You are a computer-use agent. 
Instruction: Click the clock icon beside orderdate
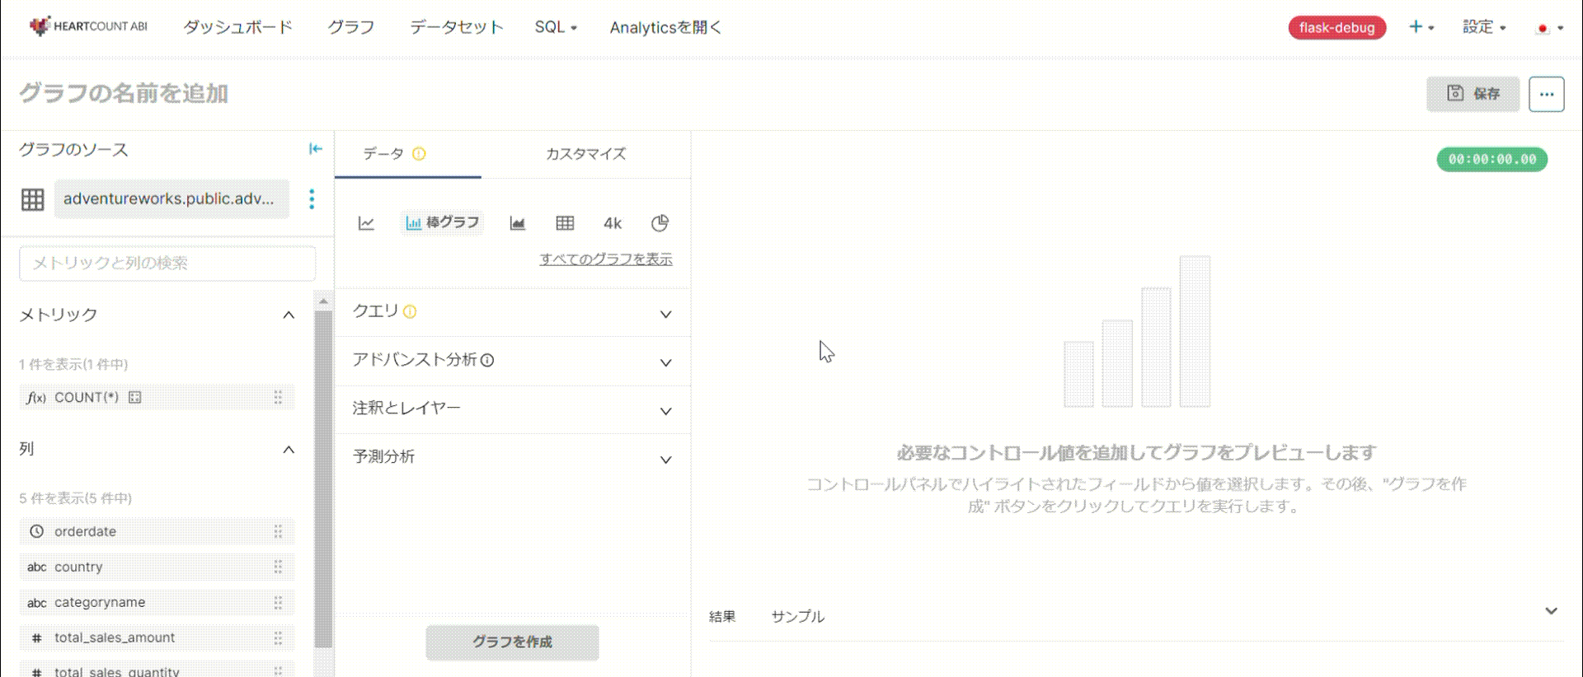click(x=36, y=531)
